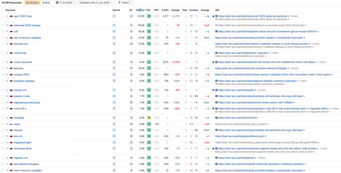Click the sparkle icon in поплин это row
This screenshot has width=341, height=173.
point(213,90)
